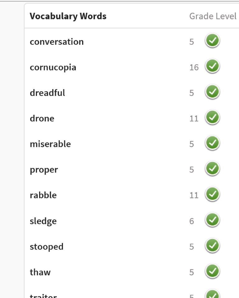Select the vocabulary word drone
Viewport: 239px width, 298px height.
pyautogui.click(x=42, y=118)
